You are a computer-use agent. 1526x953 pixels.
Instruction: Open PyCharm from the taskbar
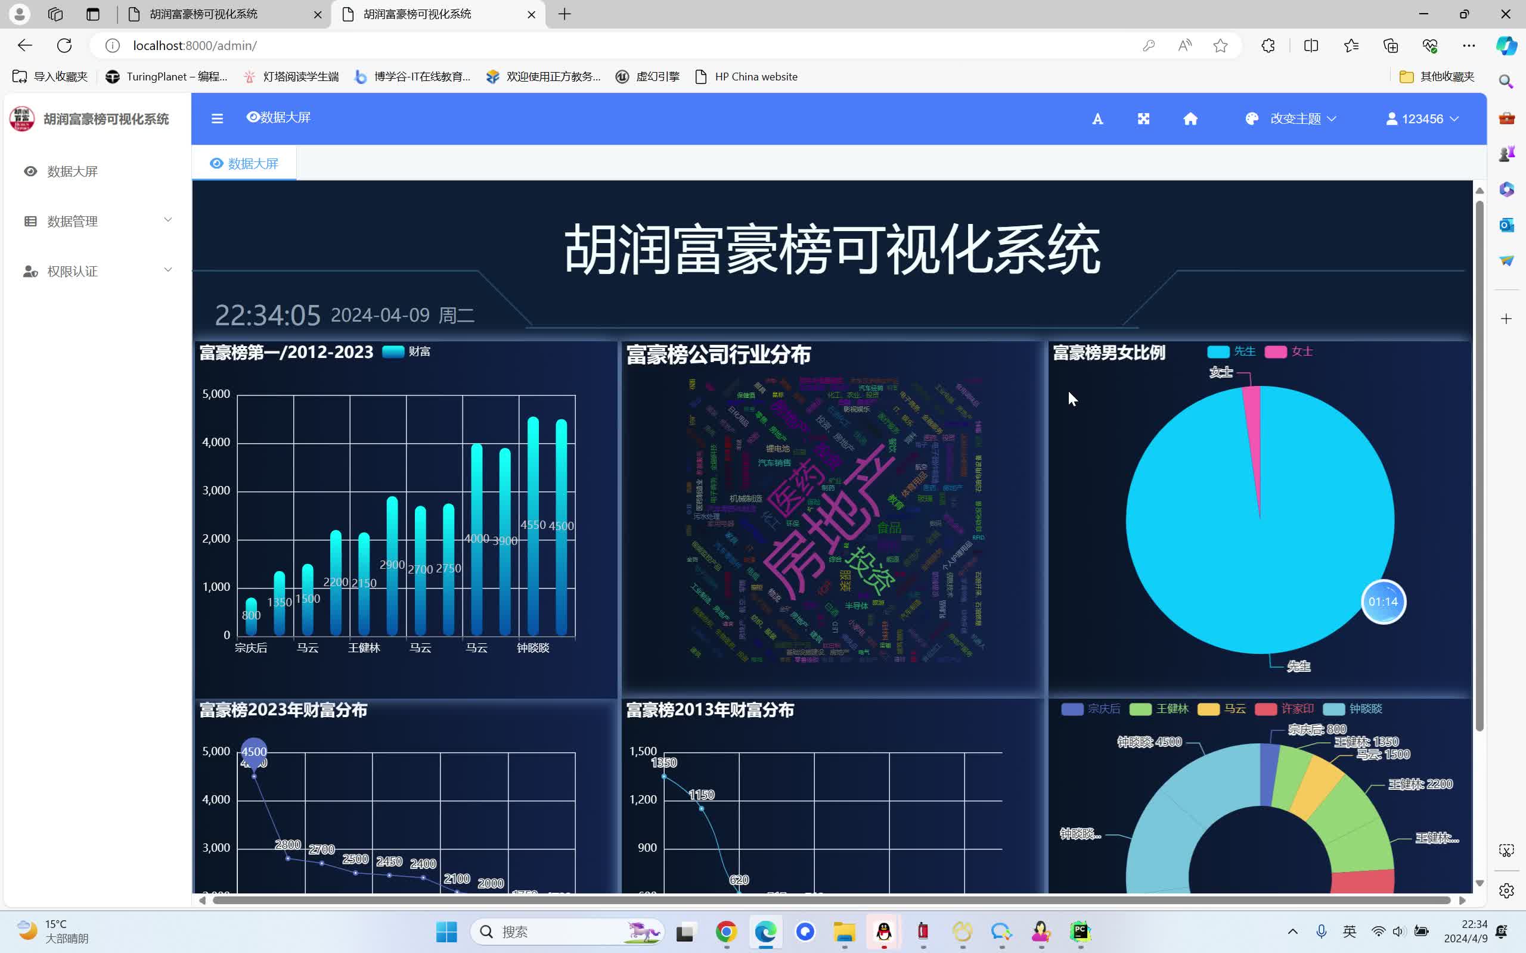click(x=1080, y=932)
